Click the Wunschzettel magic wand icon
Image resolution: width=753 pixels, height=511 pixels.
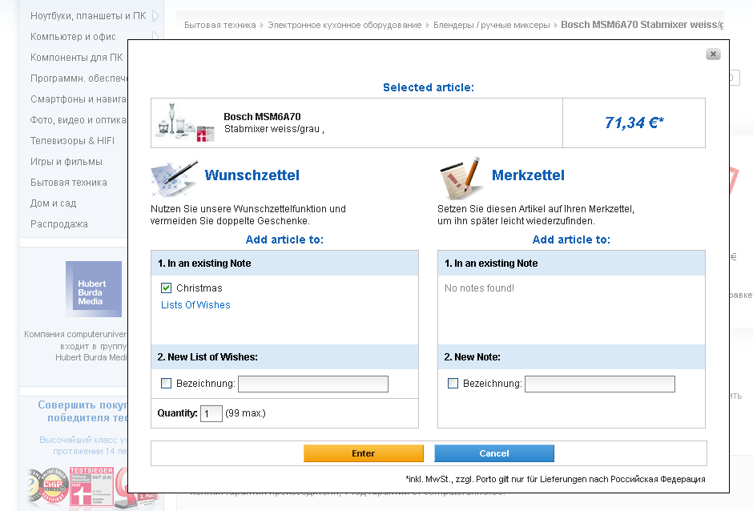coord(175,178)
